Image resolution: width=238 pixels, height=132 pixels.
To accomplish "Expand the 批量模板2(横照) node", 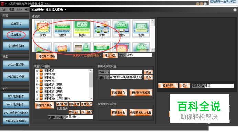I will pos(37,88).
